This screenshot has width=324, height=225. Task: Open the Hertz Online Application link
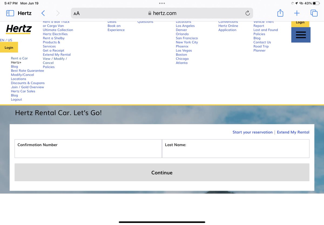(228, 28)
